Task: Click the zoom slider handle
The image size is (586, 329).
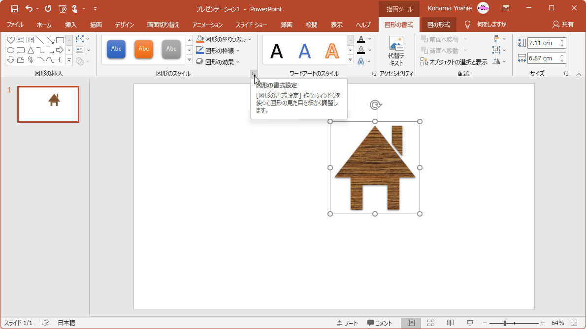Action: (x=505, y=323)
